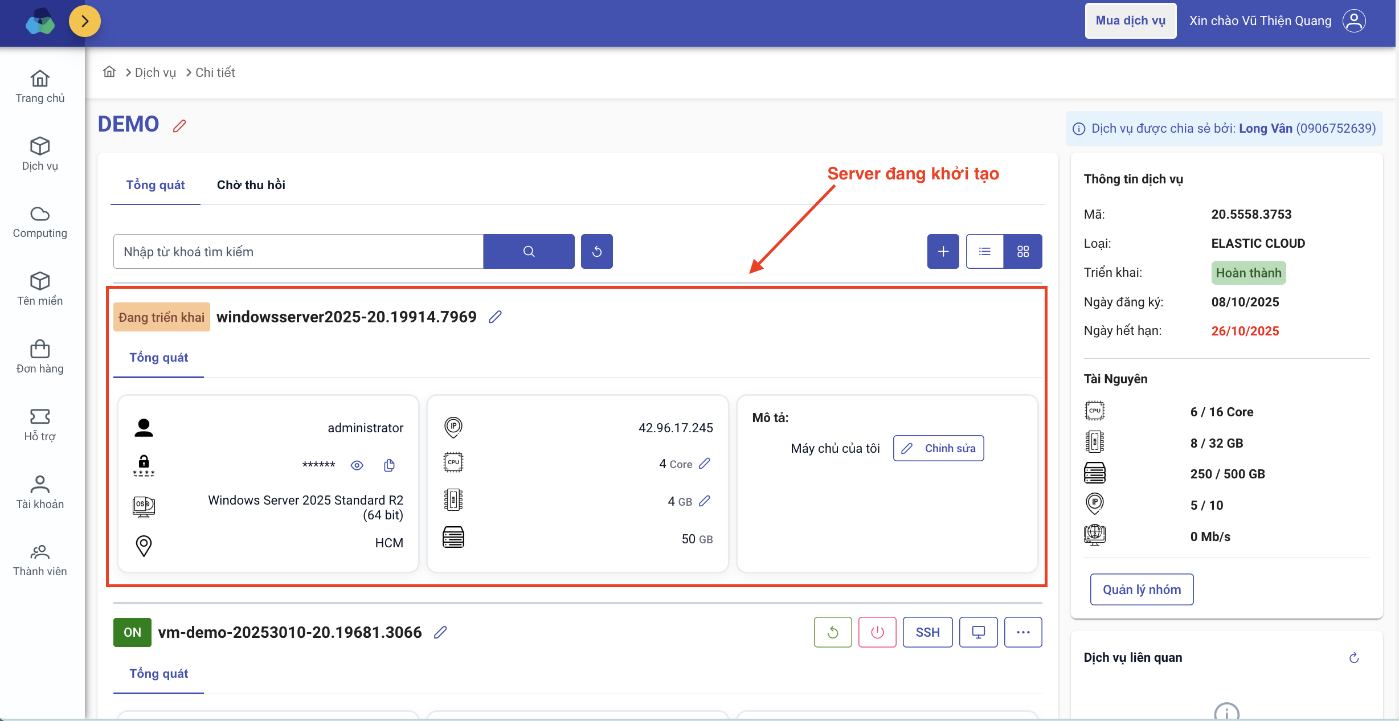1399x721 pixels.
Task: Expand the sidebar with yellow arrow
Action: 85,21
